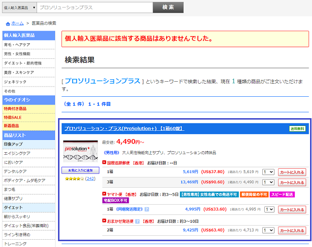Select その他 in sidebar
Viewport: 312px width, 247px height.
tap(29, 91)
